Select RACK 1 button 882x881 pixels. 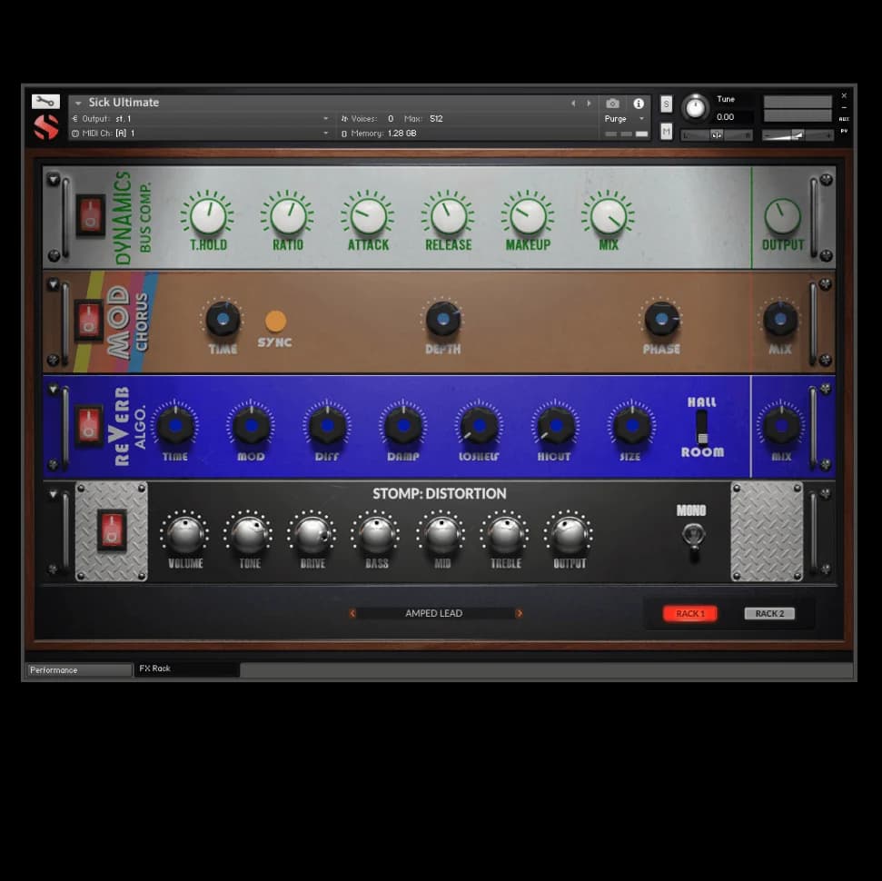point(689,614)
